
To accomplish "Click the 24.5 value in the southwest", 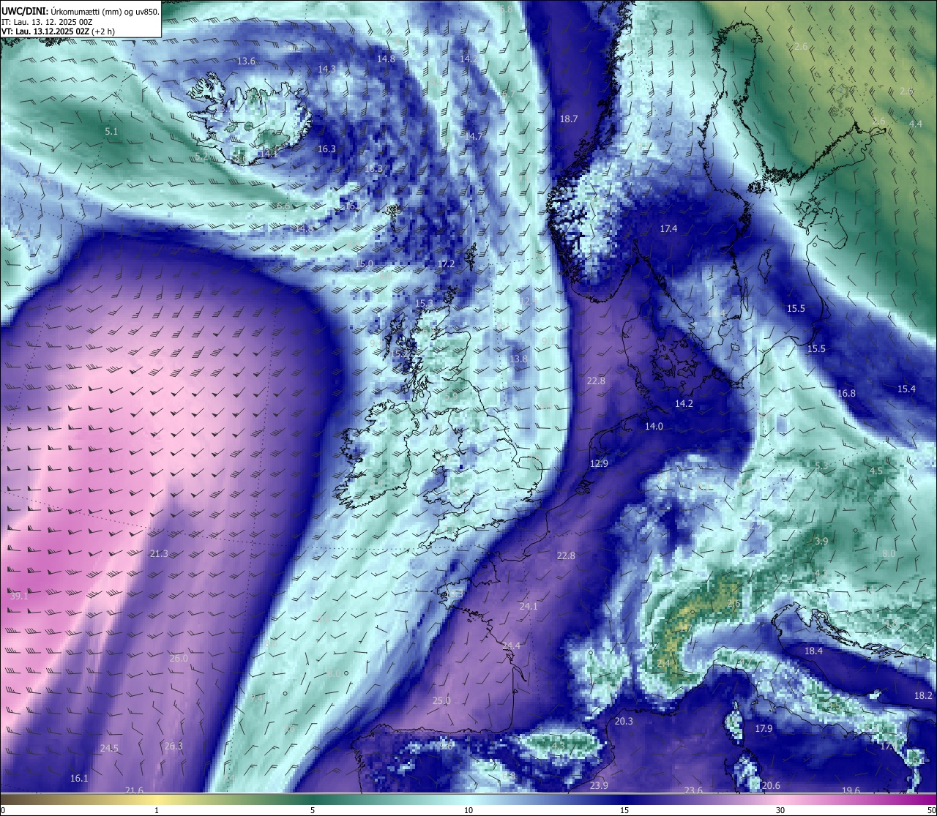I will click(109, 749).
